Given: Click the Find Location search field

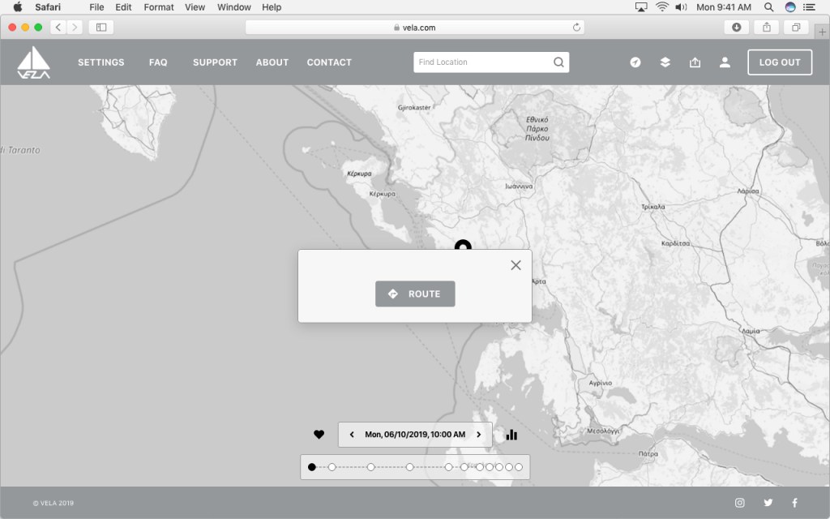Looking at the screenshot, I should pyautogui.click(x=482, y=62).
